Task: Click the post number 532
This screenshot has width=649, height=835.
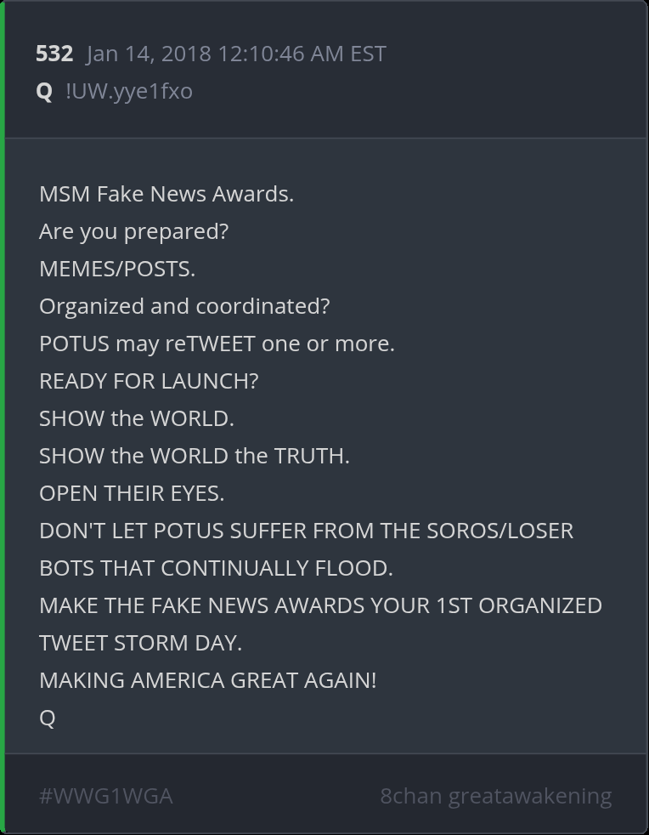Action: 54,54
